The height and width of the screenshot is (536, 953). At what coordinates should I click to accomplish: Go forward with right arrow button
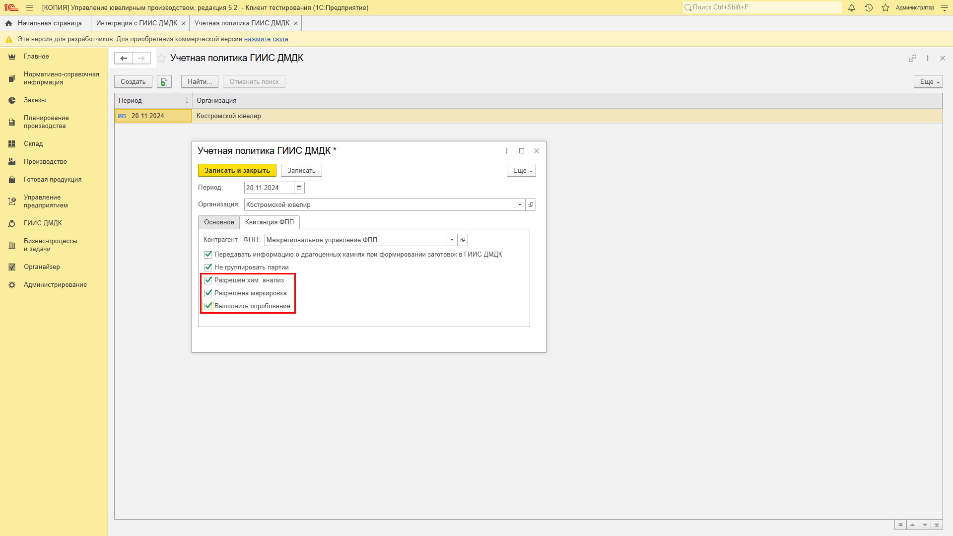(141, 58)
